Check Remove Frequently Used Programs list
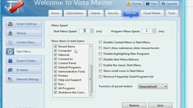The width and height of the screenshot is (193, 108). (x=100, y=76)
